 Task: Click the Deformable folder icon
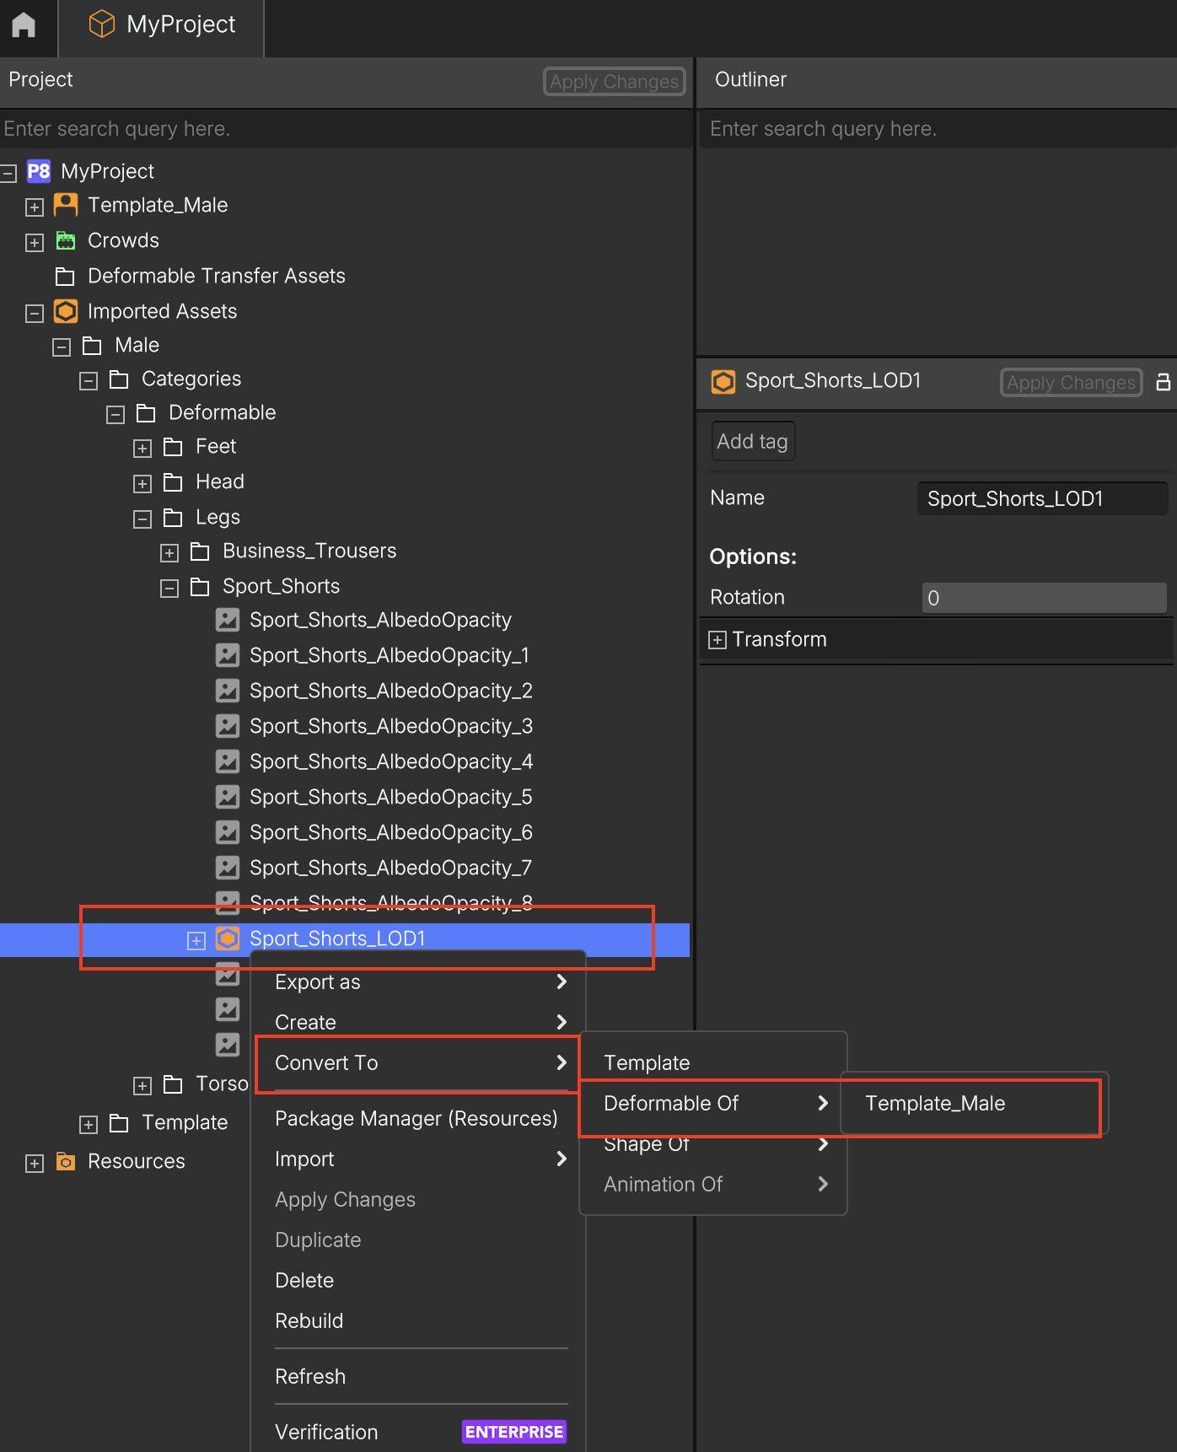point(146,413)
